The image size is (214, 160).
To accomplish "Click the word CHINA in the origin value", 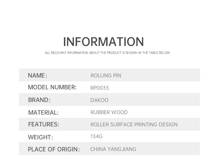I will [x=98, y=149].
